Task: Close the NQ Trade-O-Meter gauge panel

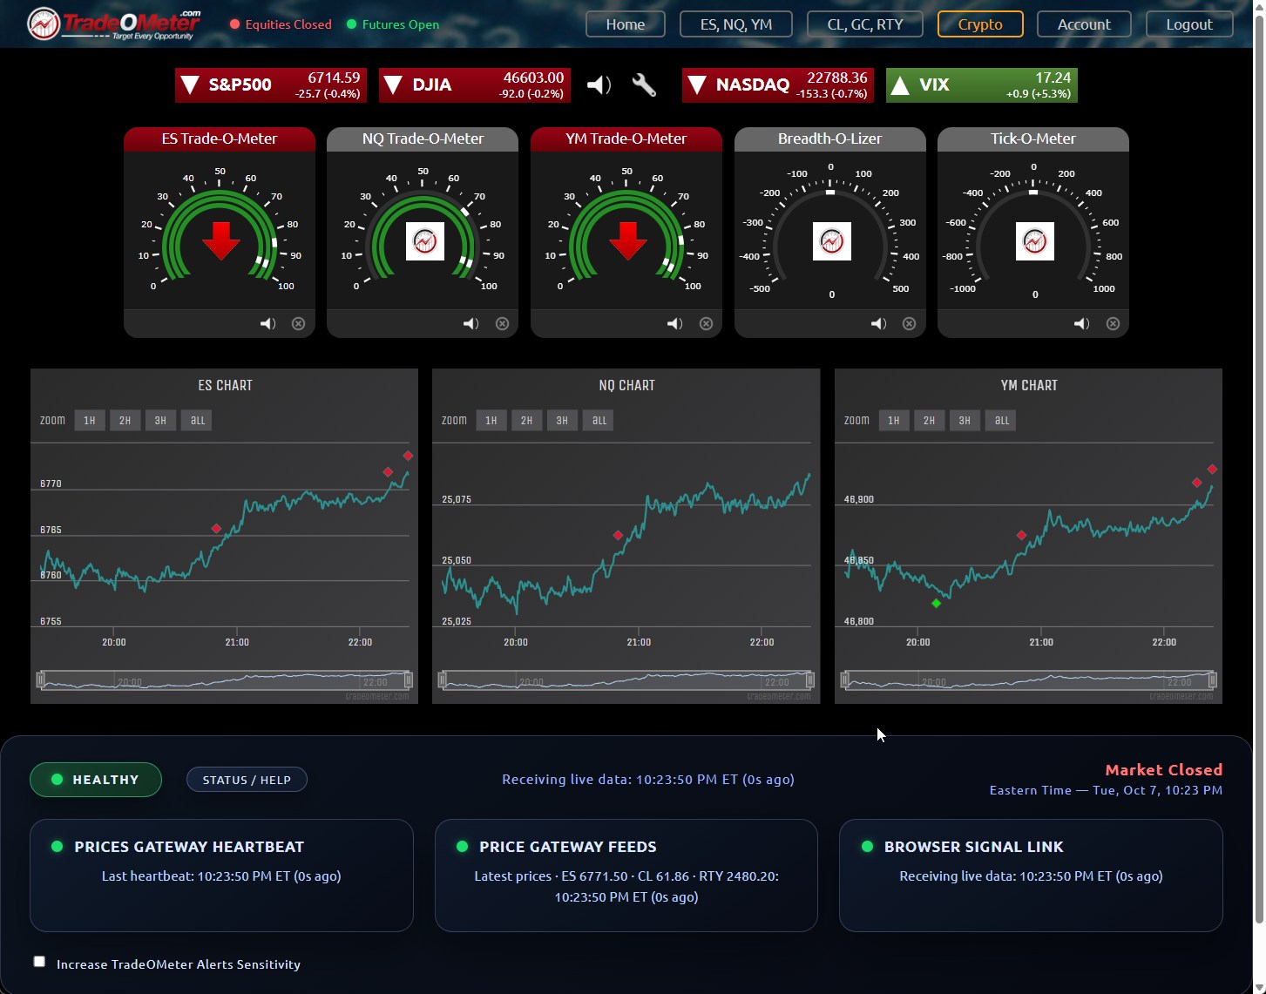Action: 502,324
